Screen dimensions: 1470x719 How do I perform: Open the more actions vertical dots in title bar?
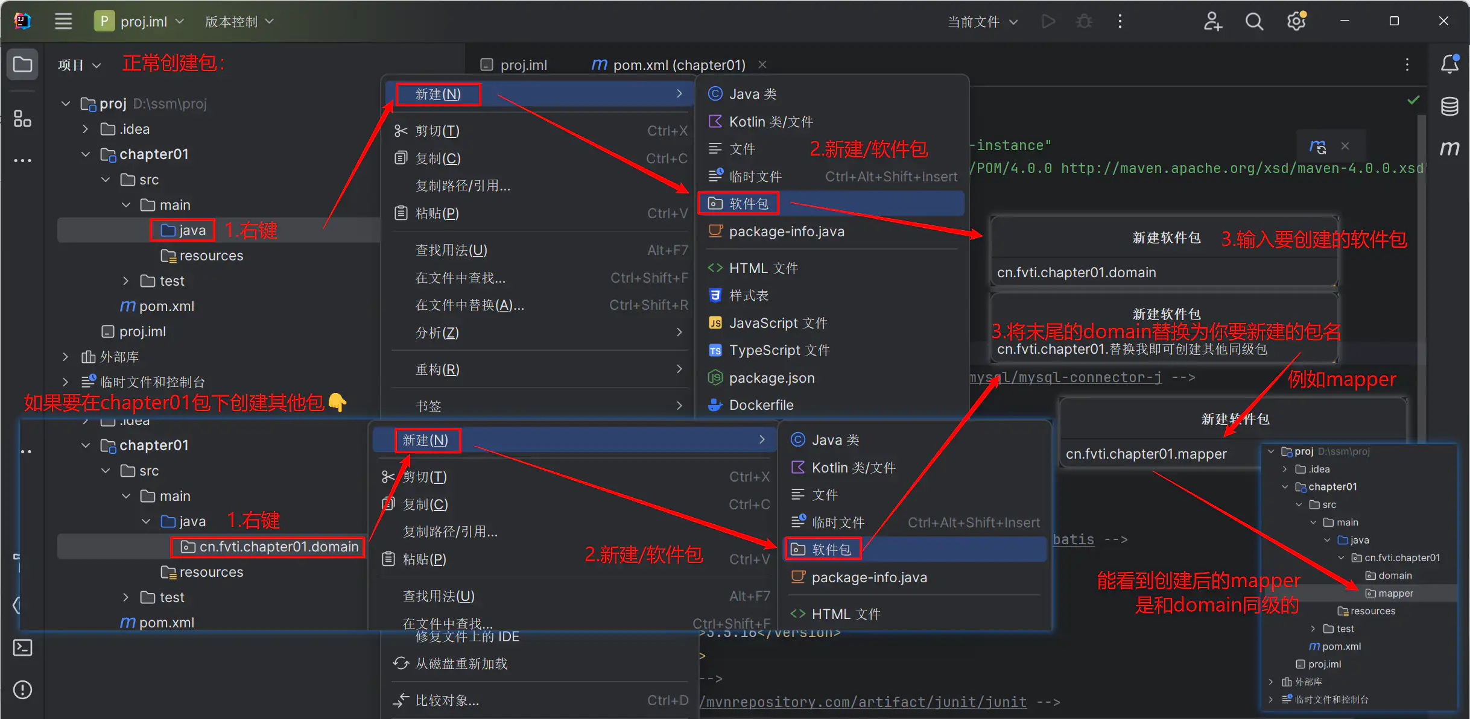(x=1120, y=22)
